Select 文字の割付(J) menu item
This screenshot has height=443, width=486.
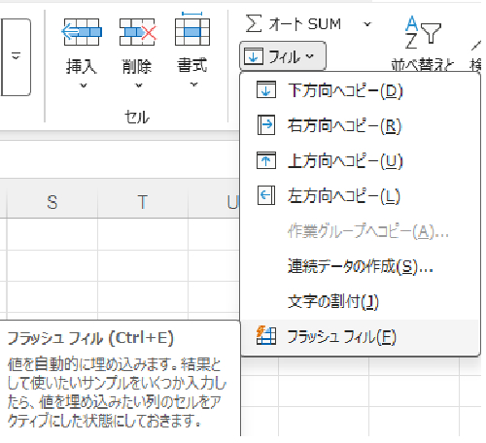tap(361, 301)
